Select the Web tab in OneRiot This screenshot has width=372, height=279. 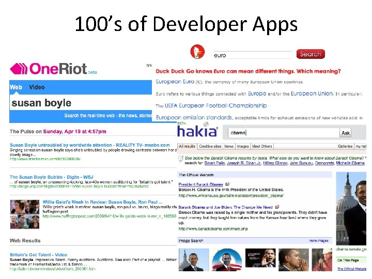pos(16,87)
